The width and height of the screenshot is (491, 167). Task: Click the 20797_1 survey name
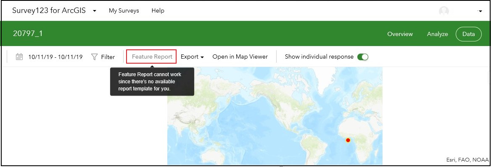click(28, 33)
